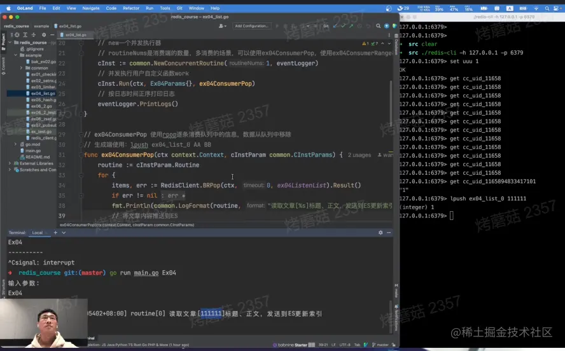Open ex05_hash.go in project tree
Screen dimensions: 565x351
coord(41,100)
